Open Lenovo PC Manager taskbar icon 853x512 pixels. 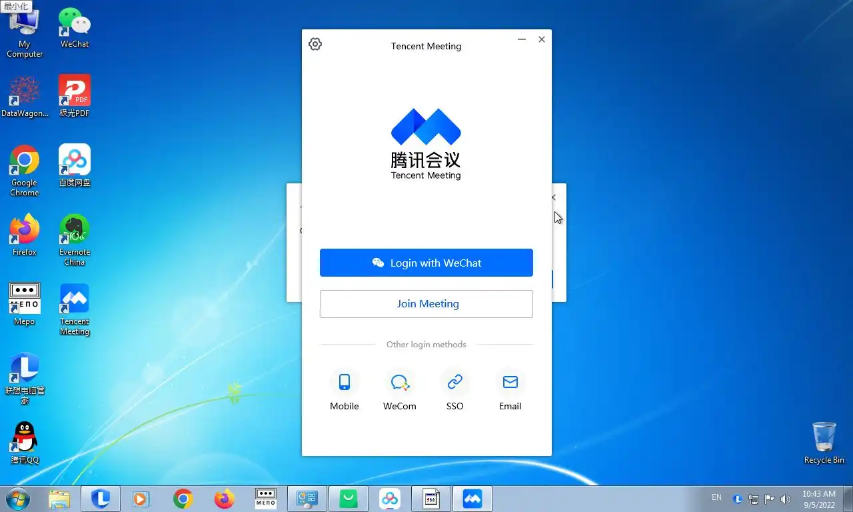pos(101,499)
